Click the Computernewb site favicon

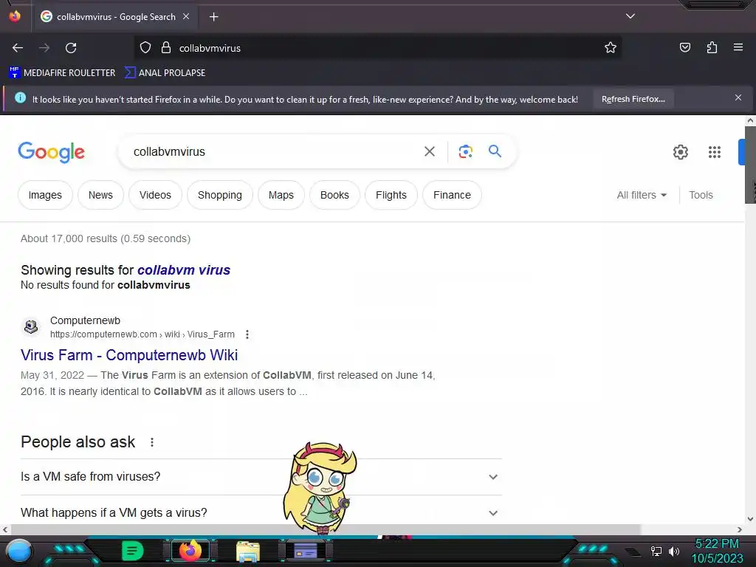click(x=31, y=327)
